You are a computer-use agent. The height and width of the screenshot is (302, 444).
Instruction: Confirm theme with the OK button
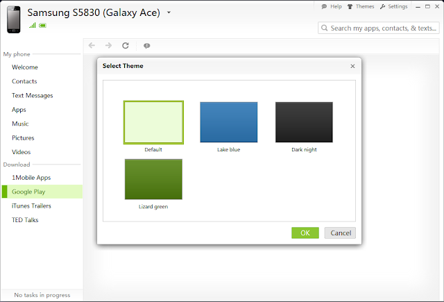(305, 233)
